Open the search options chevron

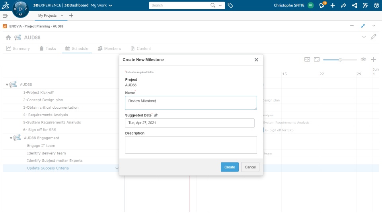click(x=220, y=5)
